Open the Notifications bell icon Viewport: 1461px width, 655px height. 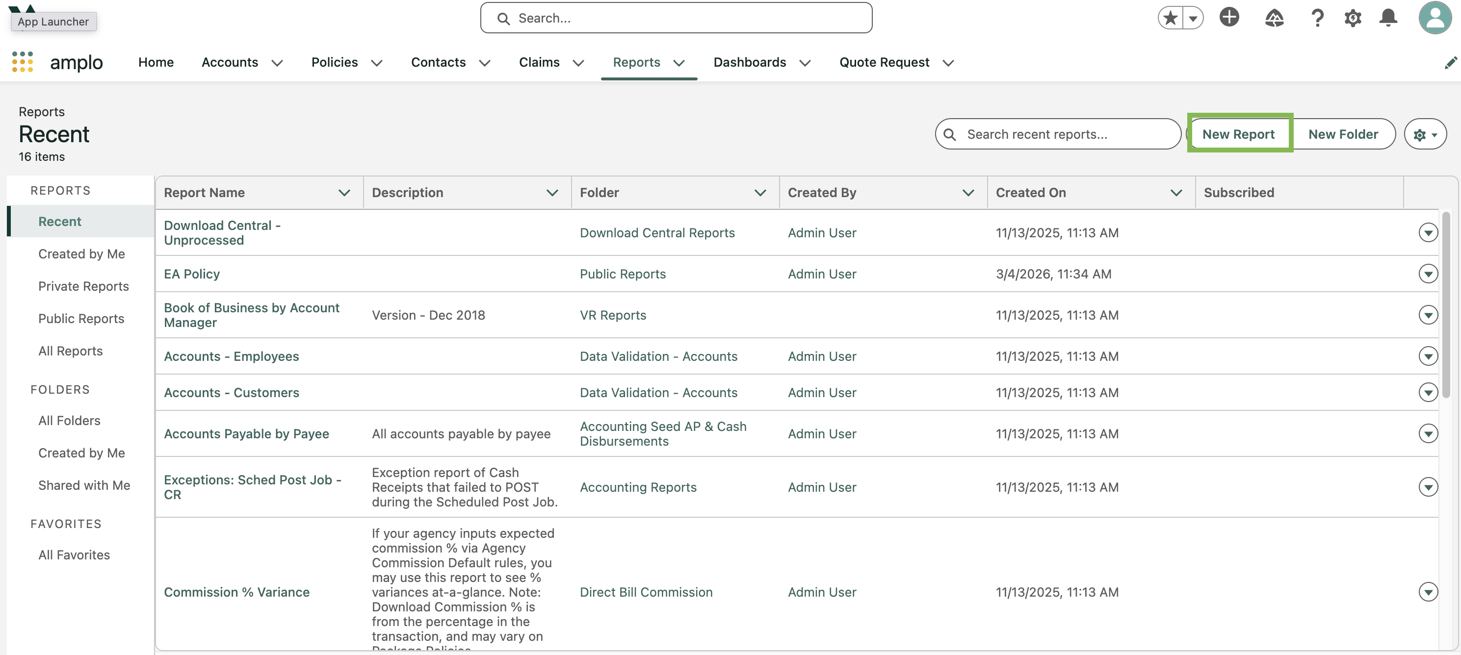click(x=1388, y=18)
